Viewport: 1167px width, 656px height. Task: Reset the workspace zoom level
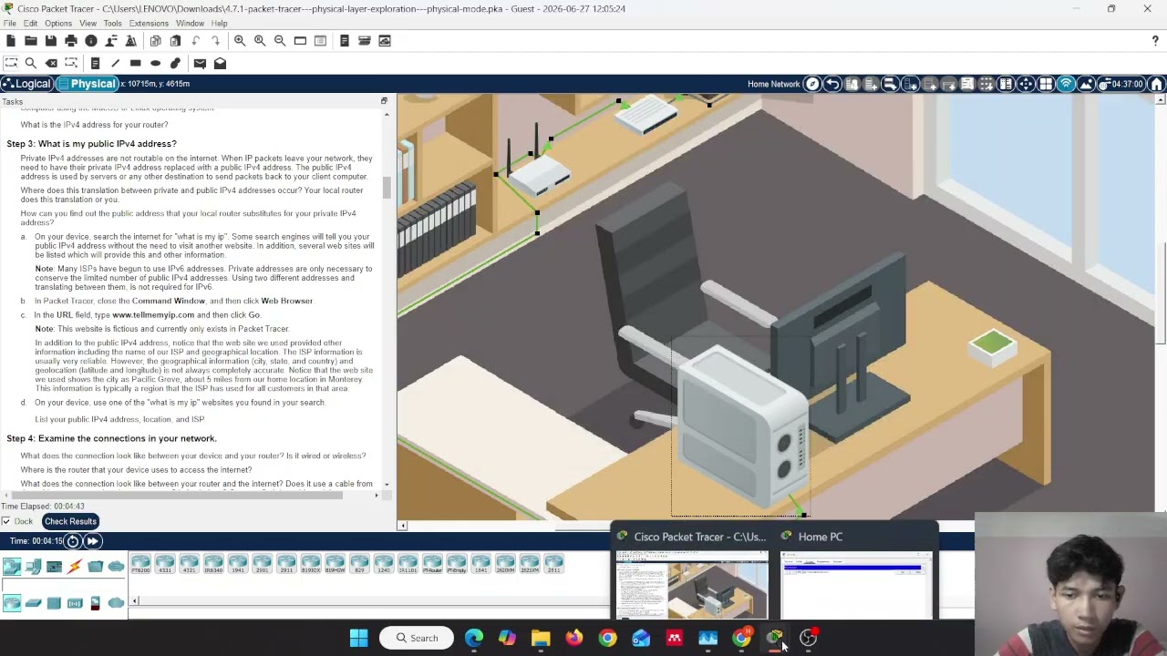coord(260,41)
